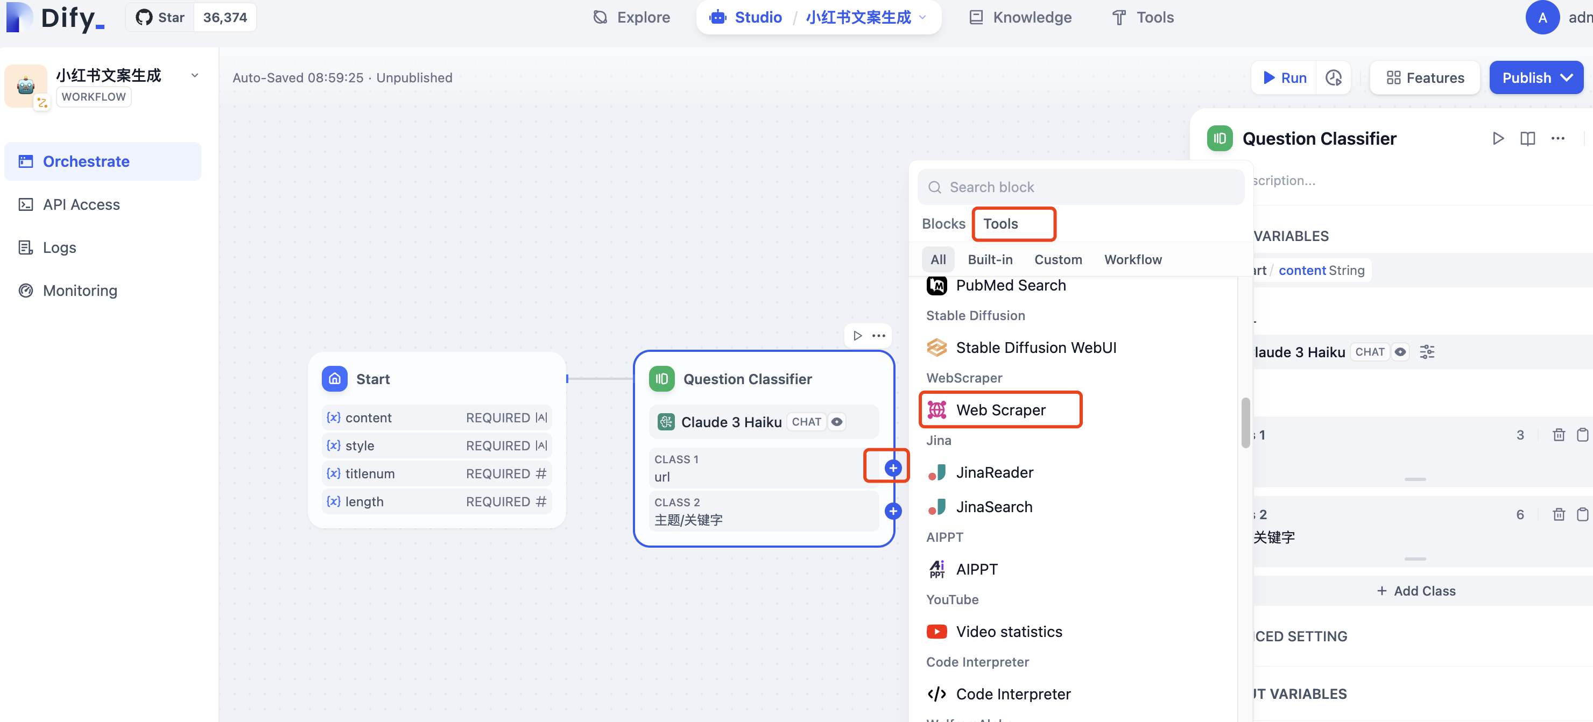
Task: Copy class 2 text with clipboard icon
Action: (x=1582, y=514)
